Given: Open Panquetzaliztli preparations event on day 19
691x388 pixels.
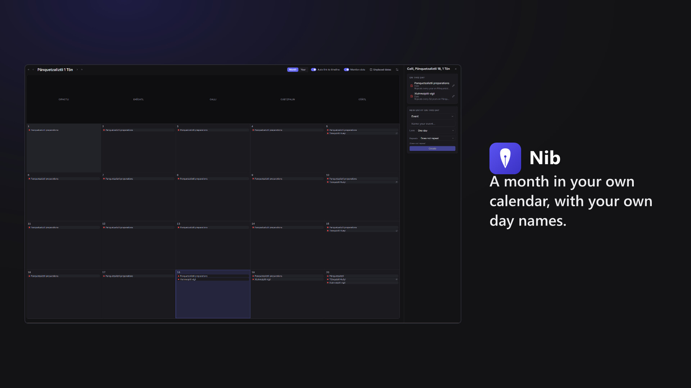Looking at the screenshot, I should click(x=288, y=276).
